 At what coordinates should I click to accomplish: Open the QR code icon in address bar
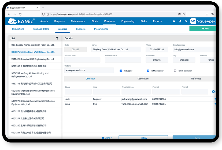179,14
